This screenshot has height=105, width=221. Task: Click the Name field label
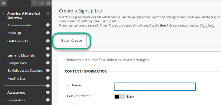tap(76, 85)
